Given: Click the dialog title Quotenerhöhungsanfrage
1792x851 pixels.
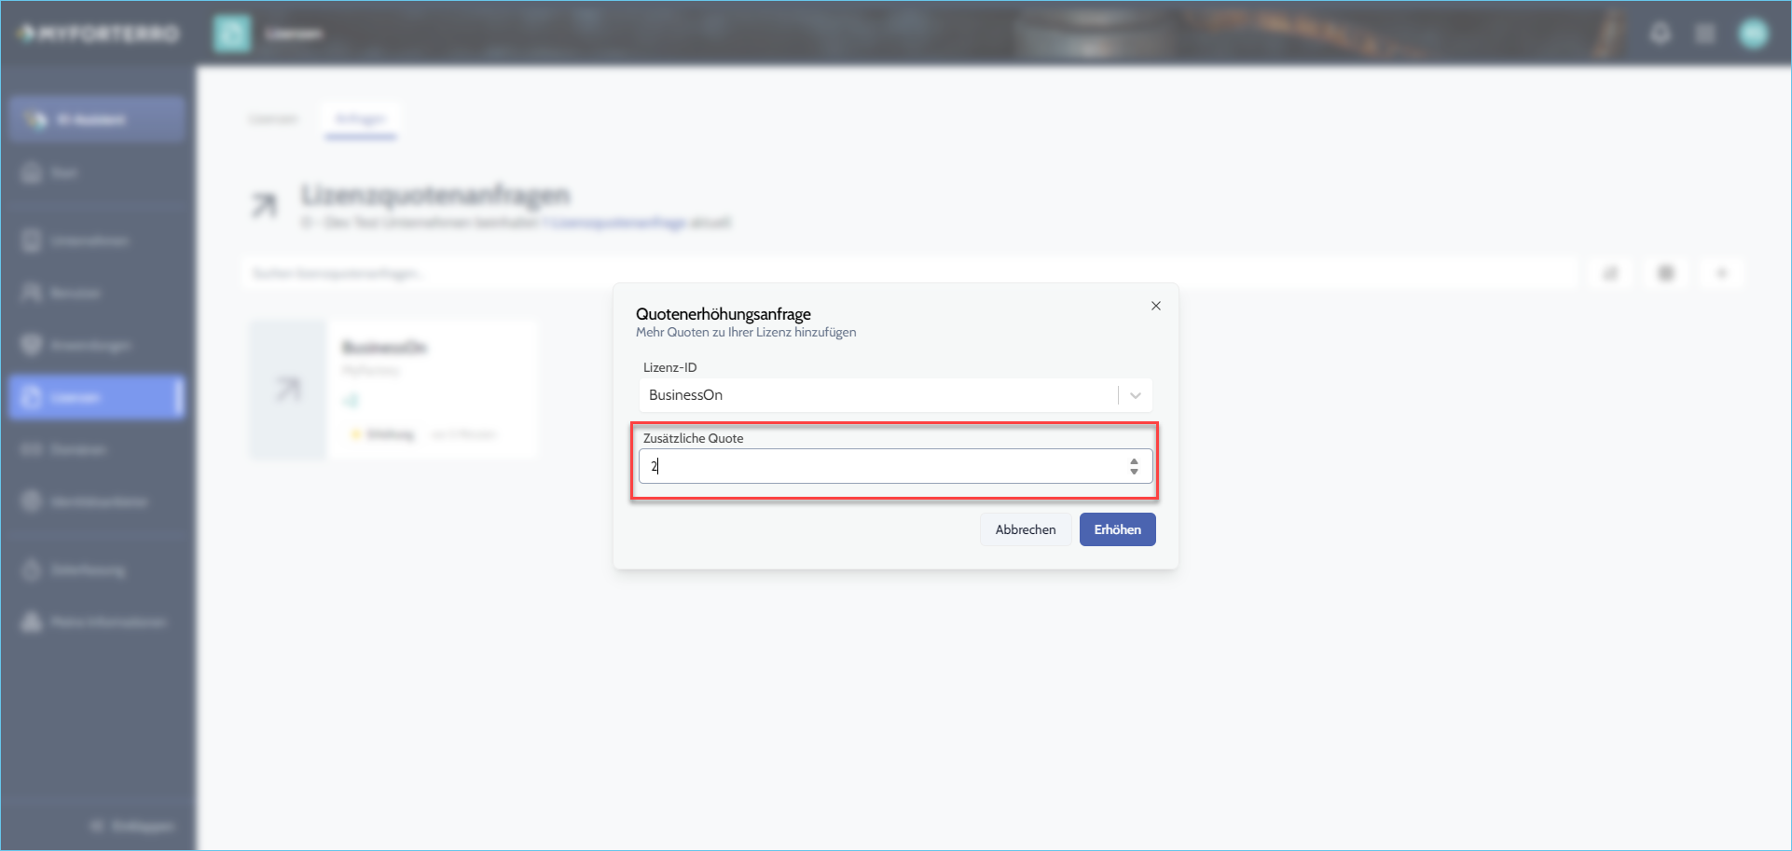Looking at the screenshot, I should [724, 314].
